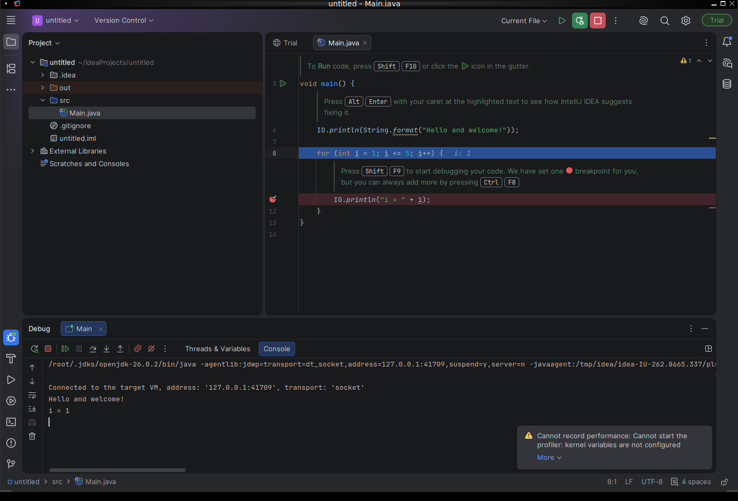Collapse the untitled root folder
This screenshot has width=738, height=501.
(x=33, y=62)
